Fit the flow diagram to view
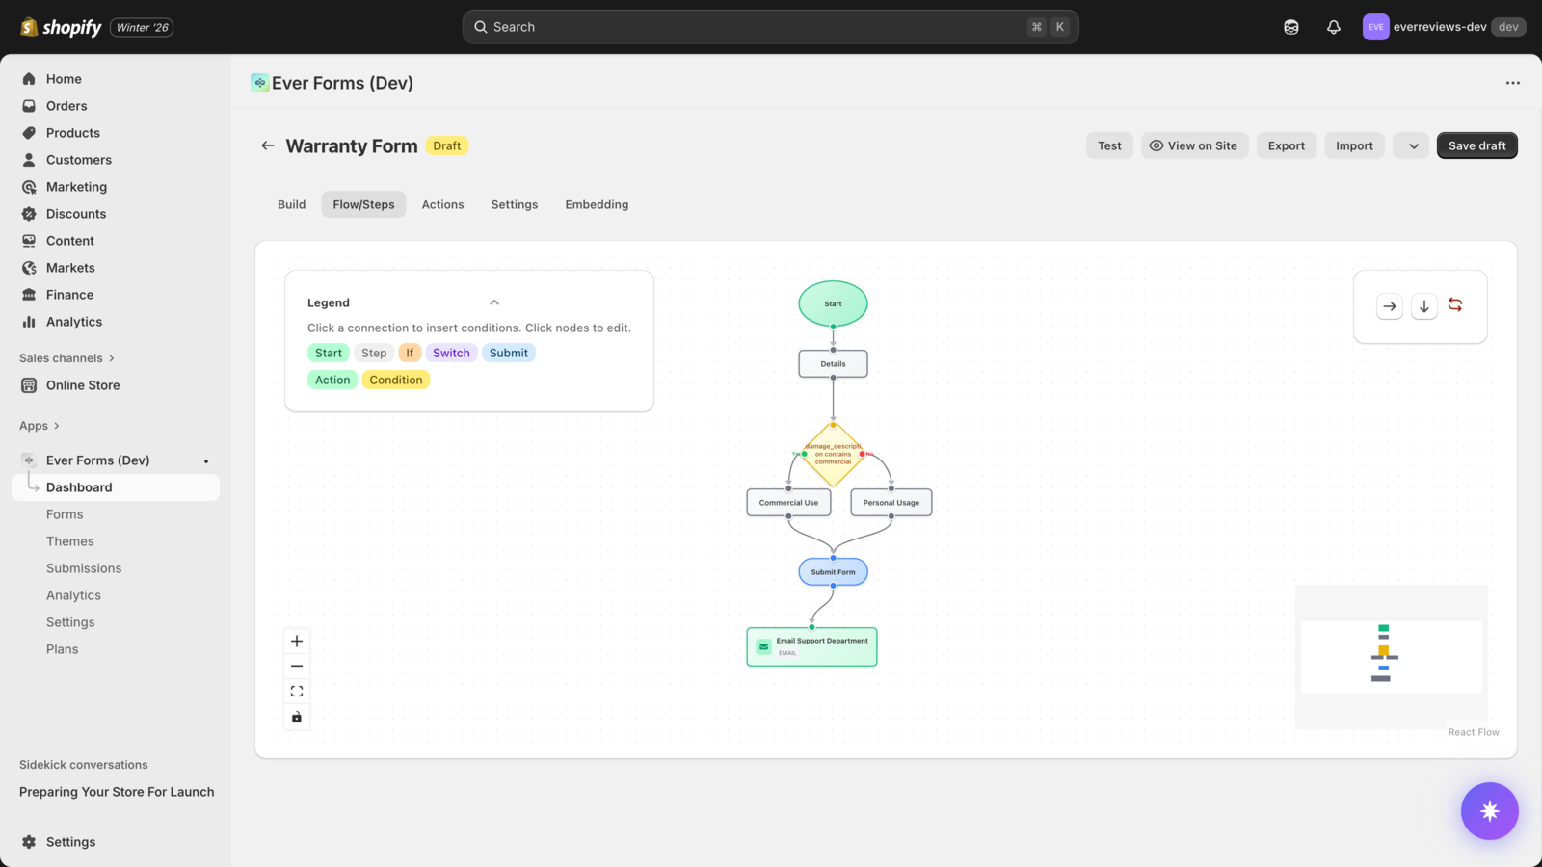The height and width of the screenshot is (867, 1542). [297, 691]
